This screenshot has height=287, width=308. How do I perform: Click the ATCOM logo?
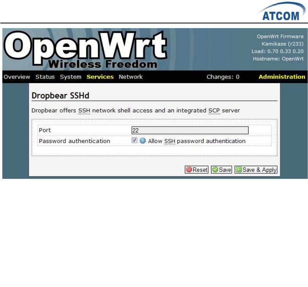(281, 12)
